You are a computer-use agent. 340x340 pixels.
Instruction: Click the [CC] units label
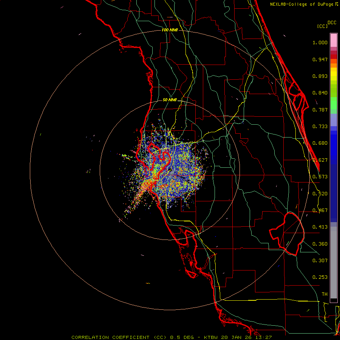322,26
